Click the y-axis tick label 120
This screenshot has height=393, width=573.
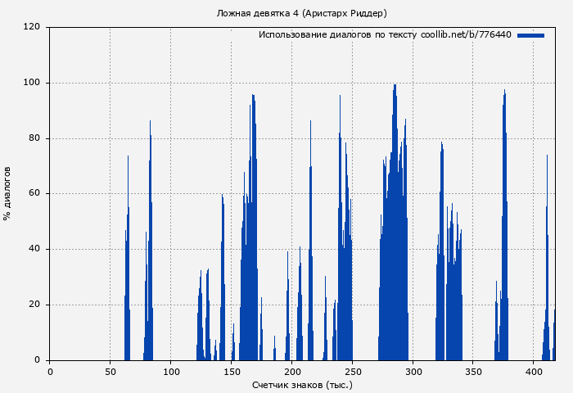click(32, 27)
